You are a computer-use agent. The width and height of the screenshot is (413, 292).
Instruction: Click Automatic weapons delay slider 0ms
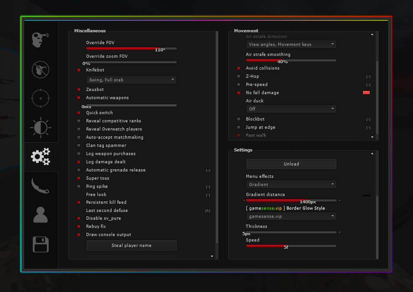[x=132, y=105]
